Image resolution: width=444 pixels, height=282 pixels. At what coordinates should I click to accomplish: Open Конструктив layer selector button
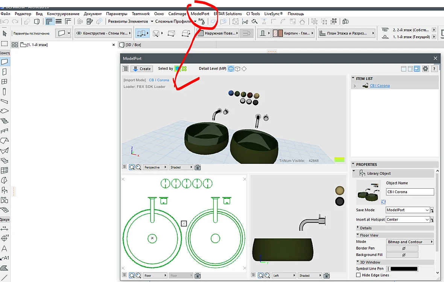pyautogui.click(x=103, y=33)
